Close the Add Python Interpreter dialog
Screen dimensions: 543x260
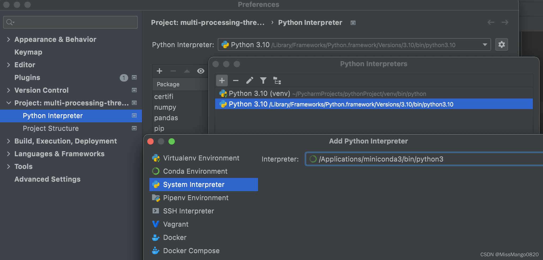pyautogui.click(x=150, y=141)
